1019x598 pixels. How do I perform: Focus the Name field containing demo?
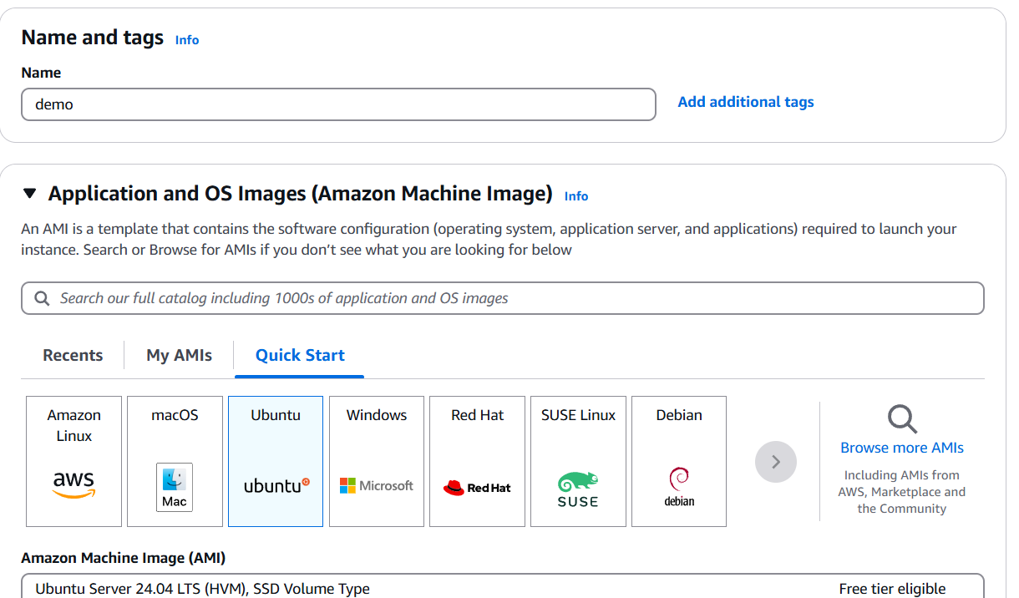[x=338, y=104]
